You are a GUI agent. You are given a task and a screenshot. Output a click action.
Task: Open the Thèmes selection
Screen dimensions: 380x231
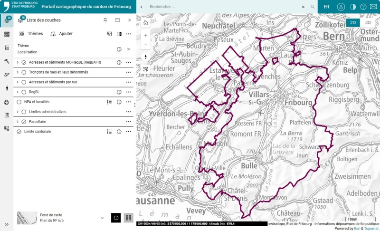click(31, 34)
